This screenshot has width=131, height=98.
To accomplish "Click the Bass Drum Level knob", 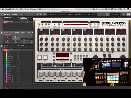I will point(41,39).
